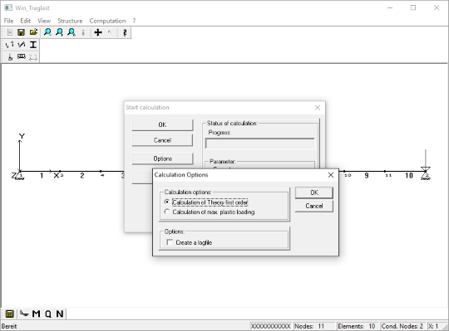The height and width of the screenshot is (331, 449).
Task: Click the Elements: 10 status entry
Action: (358, 326)
